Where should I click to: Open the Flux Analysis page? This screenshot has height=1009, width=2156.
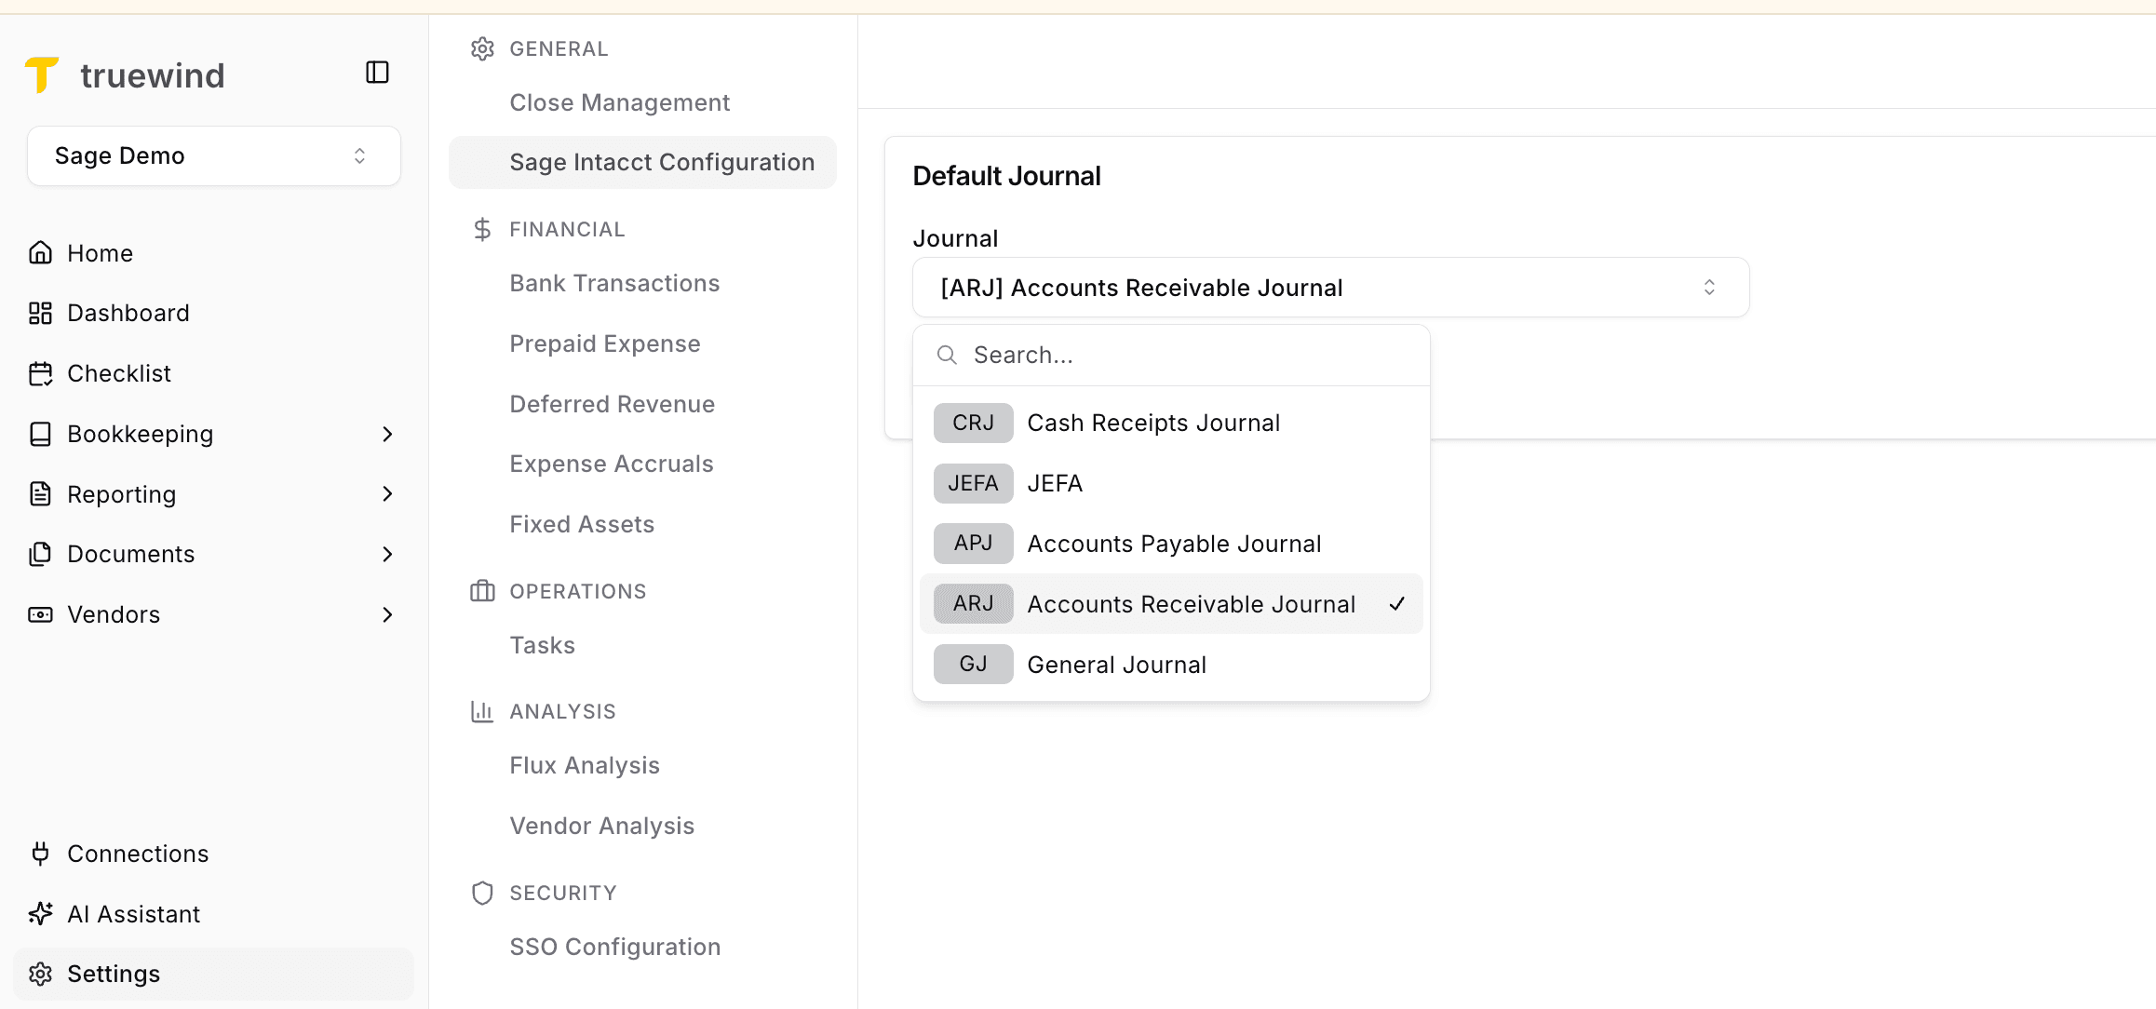click(584, 764)
